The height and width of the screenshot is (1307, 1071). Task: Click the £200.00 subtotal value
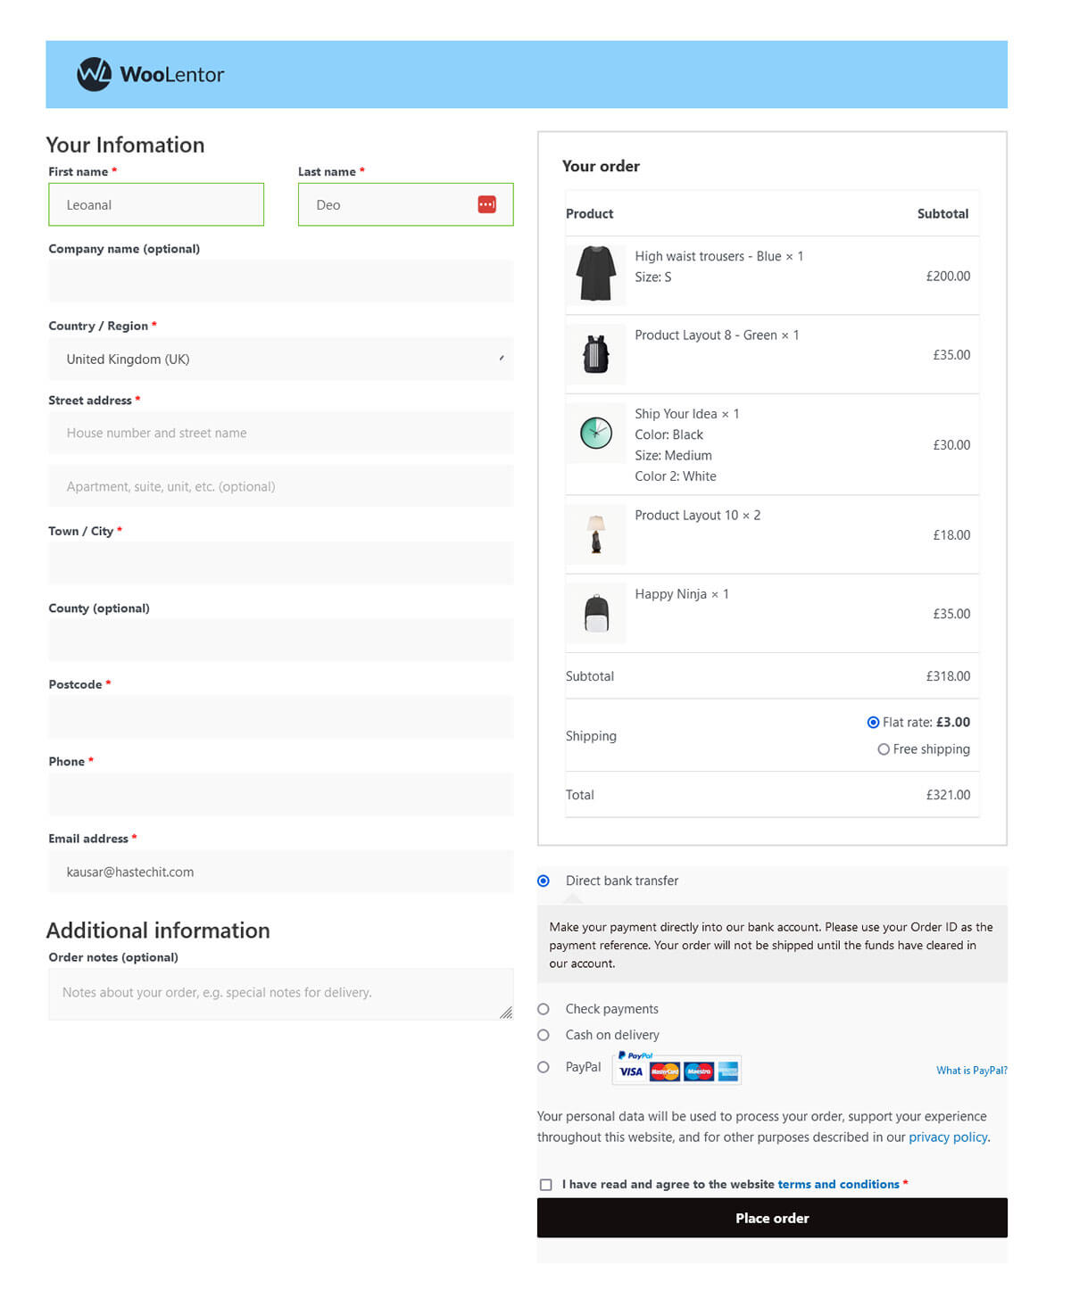pos(948,277)
